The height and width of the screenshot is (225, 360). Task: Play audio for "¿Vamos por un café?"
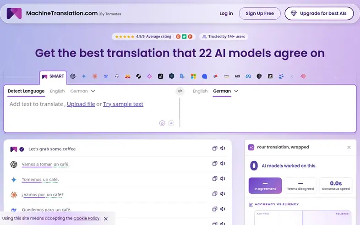click(223, 194)
